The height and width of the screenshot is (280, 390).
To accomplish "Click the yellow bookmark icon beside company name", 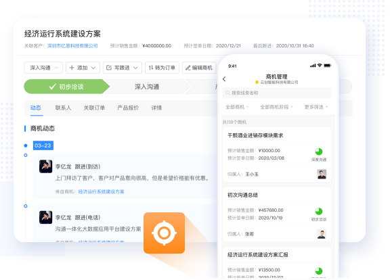I will pos(257,83).
